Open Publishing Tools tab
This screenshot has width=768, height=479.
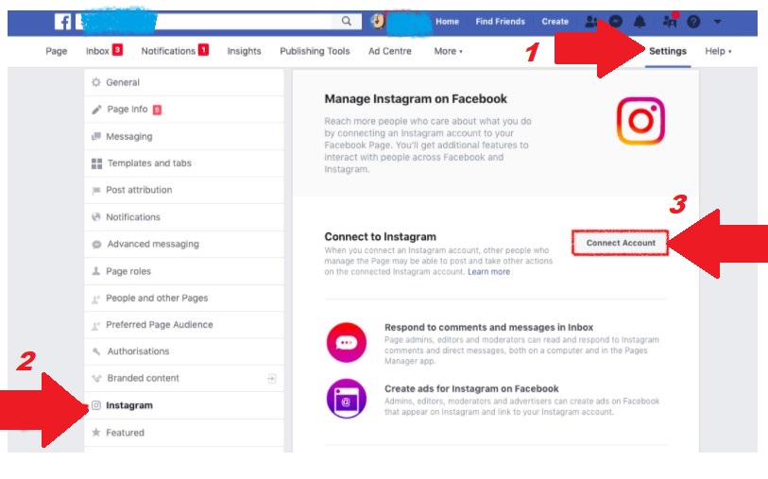click(x=315, y=51)
